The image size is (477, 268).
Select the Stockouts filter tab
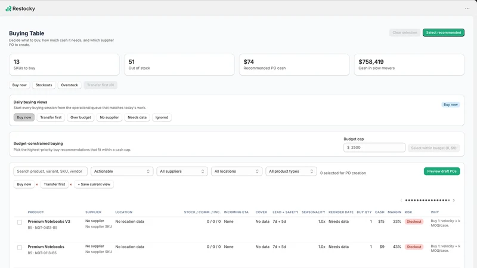pos(44,85)
